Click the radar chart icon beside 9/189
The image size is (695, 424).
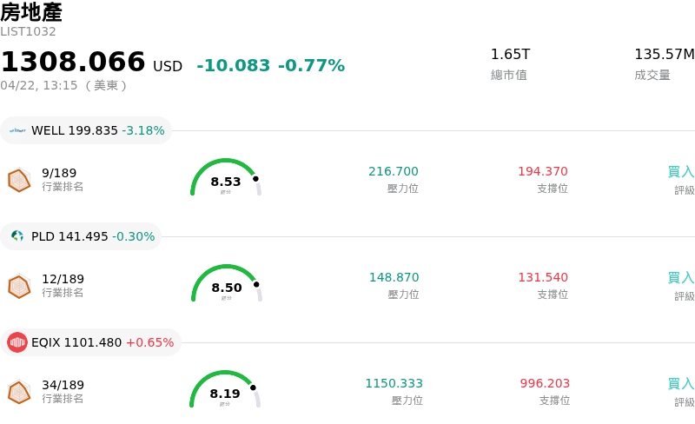[19, 180]
